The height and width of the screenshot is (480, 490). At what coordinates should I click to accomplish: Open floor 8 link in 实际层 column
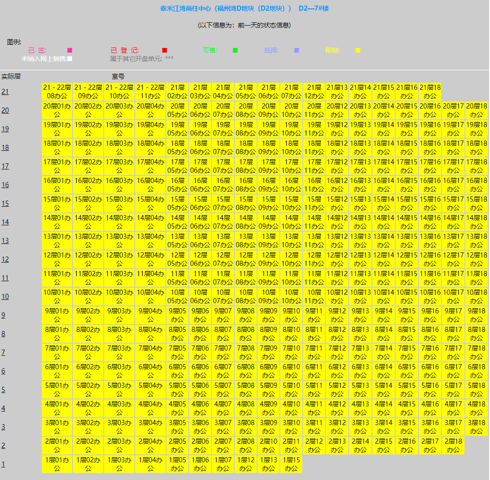click(3, 333)
